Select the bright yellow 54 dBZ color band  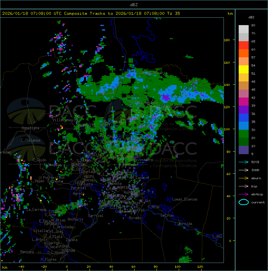coord(244,69)
